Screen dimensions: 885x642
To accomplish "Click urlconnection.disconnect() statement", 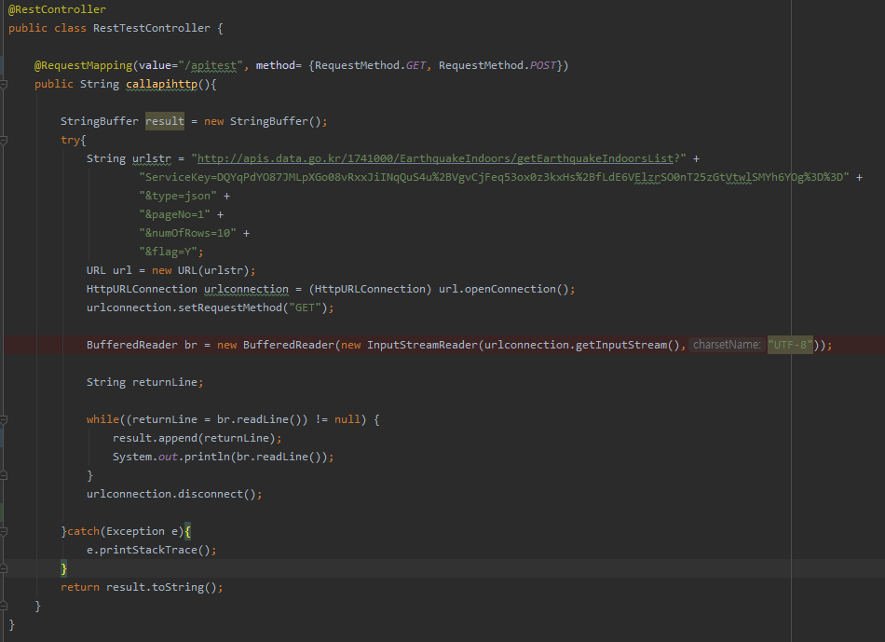I will [x=174, y=494].
